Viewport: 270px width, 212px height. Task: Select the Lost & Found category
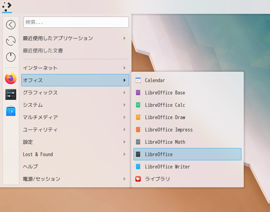(x=75, y=154)
